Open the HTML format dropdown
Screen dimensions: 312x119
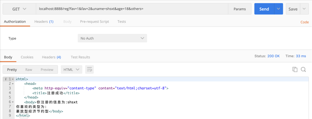pyautogui.click(x=71, y=69)
